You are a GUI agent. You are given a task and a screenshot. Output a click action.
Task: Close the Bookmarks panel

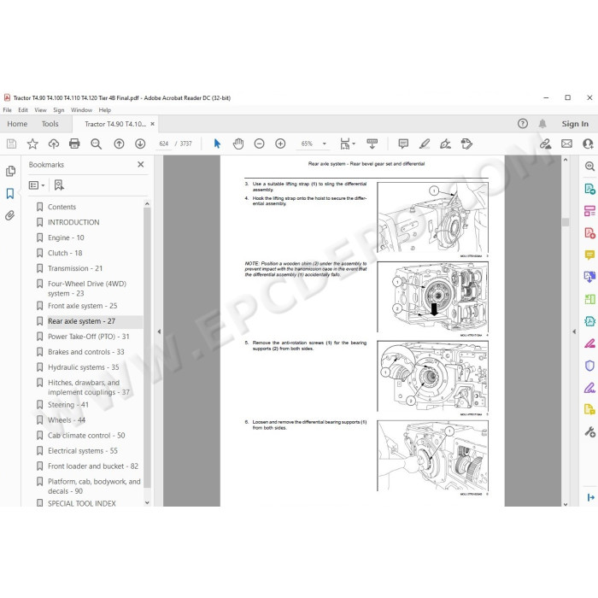coord(141,164)
